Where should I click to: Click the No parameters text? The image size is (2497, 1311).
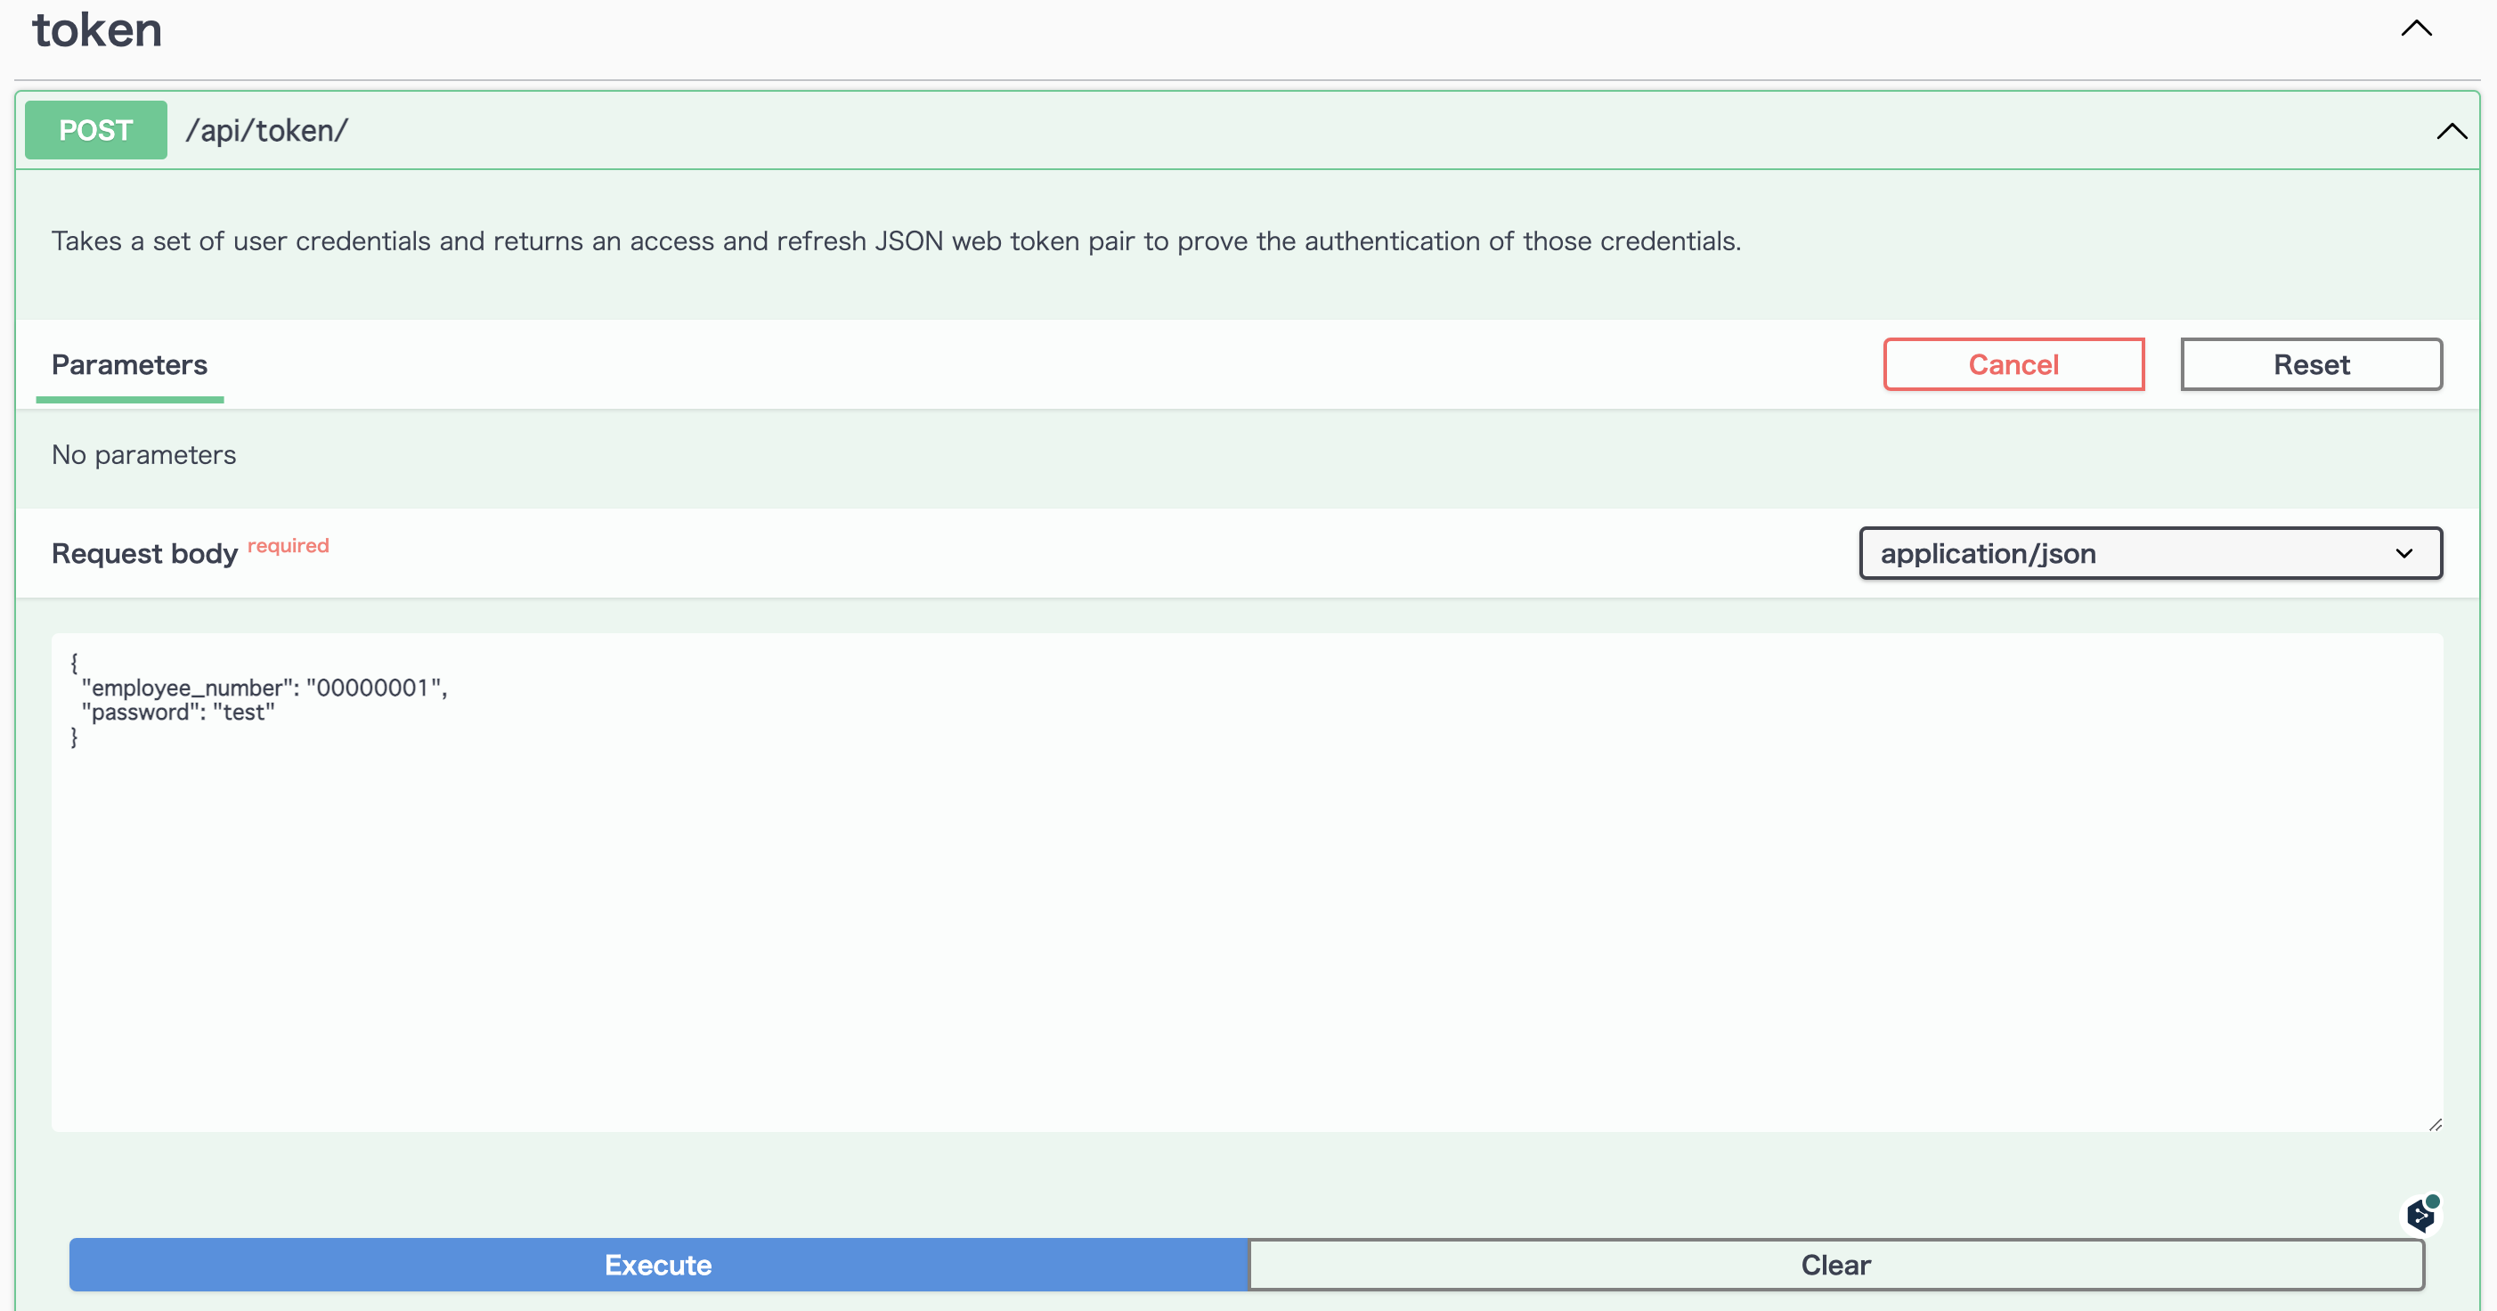(x=143, y=455)
